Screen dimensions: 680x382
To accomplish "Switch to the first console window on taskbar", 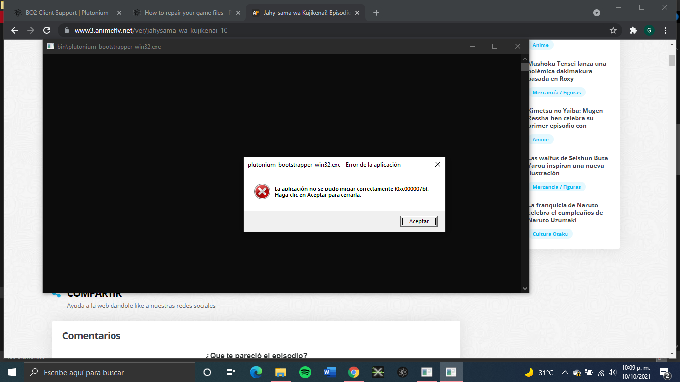I will pyautogui.click(x=427, y=372).
